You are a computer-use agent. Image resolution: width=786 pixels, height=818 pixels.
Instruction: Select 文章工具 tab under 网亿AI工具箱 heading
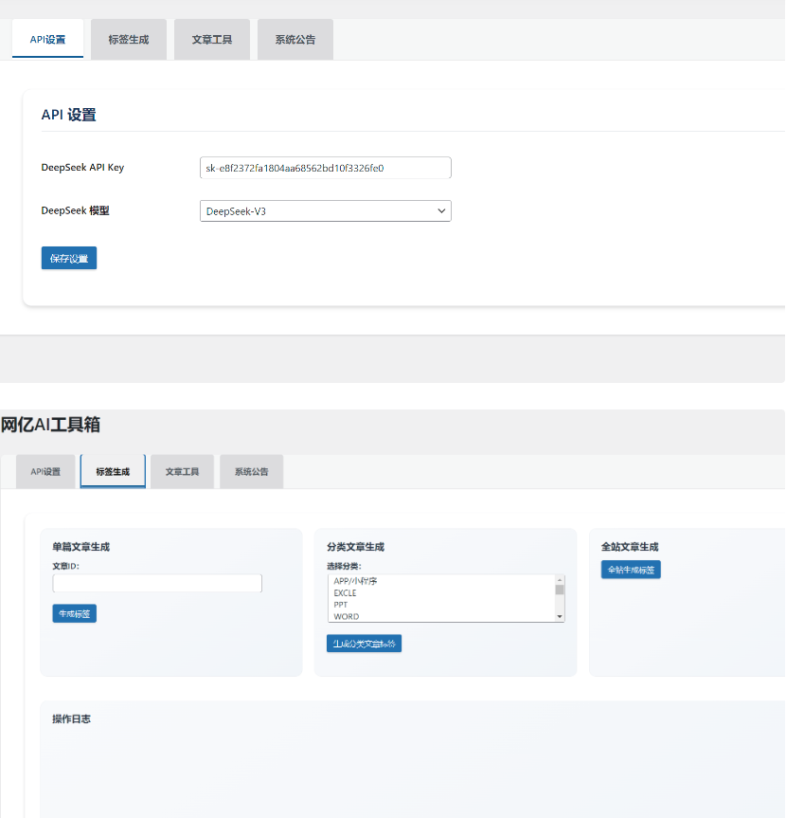click(x=182, y=472)
